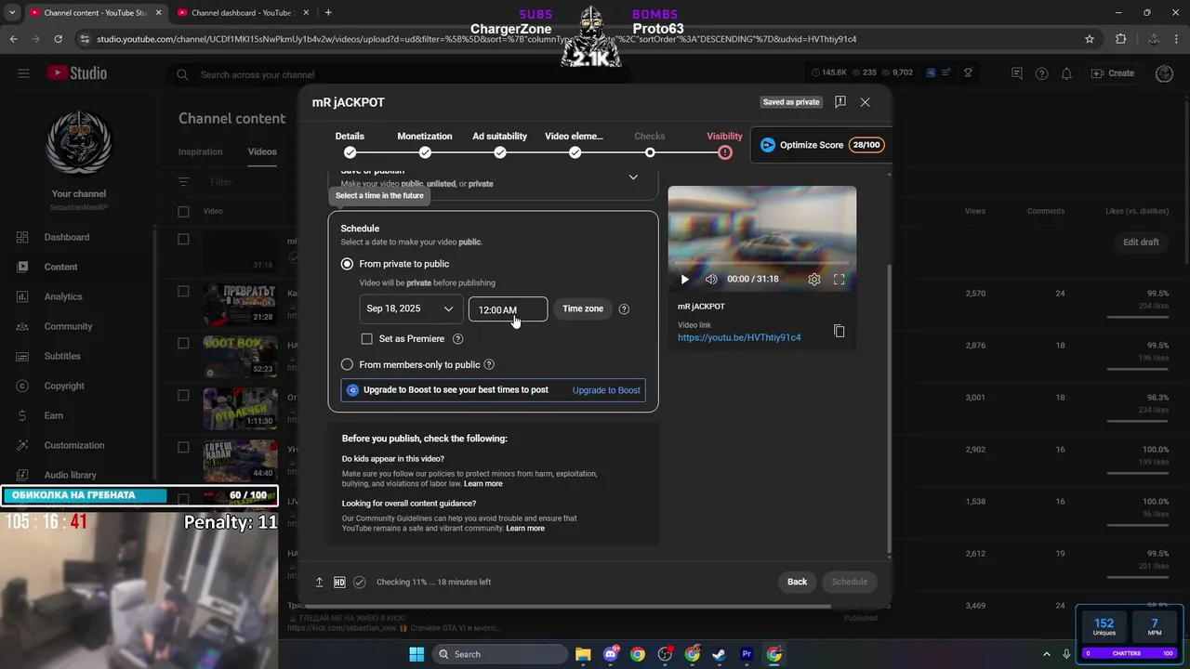Go to the Checks step
The image size is (1190, 669).
click(x=650, y=143)
